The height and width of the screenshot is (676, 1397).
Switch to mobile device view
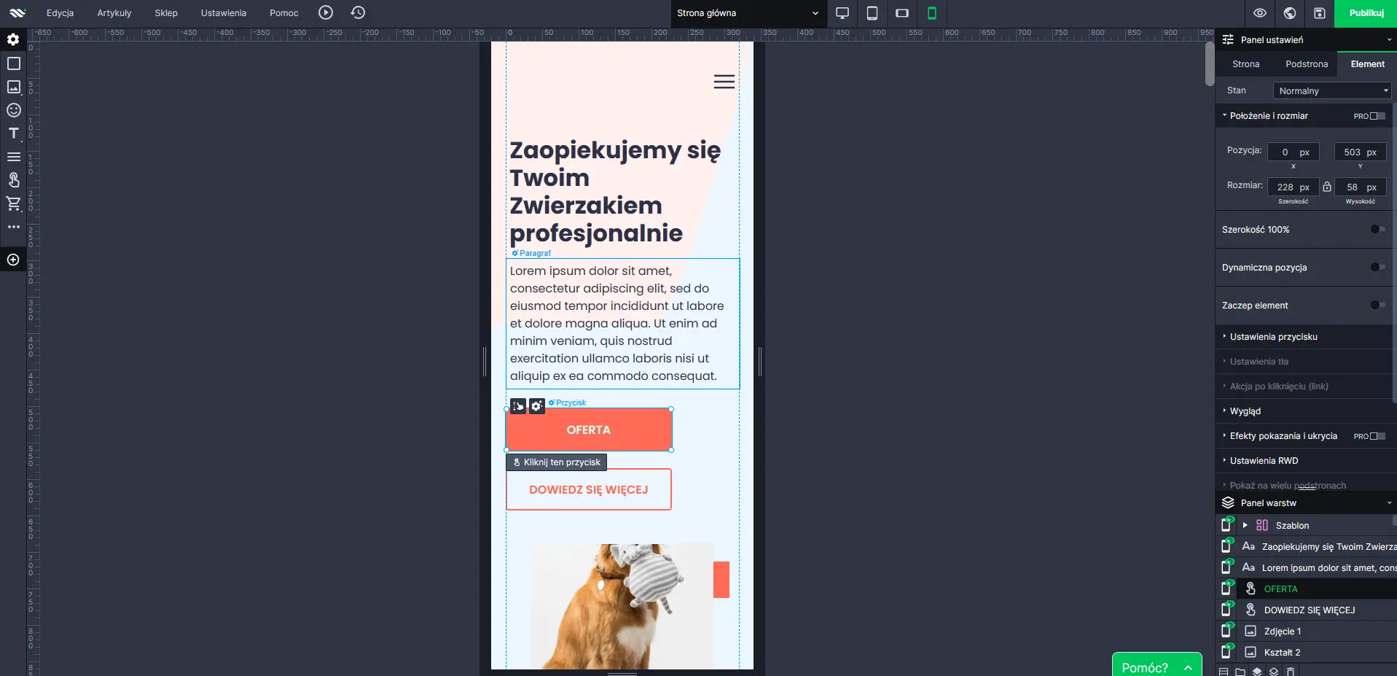pos(931,13)
